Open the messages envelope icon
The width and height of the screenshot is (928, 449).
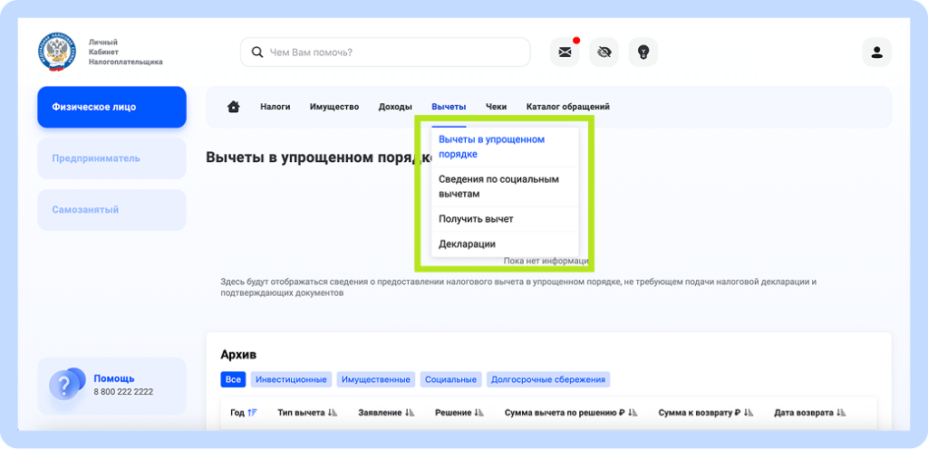[x=565, y=52]
